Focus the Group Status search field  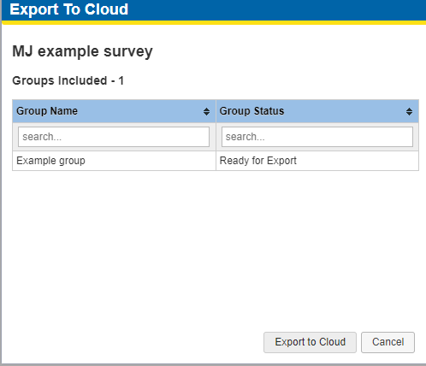[x=317, y=137]
